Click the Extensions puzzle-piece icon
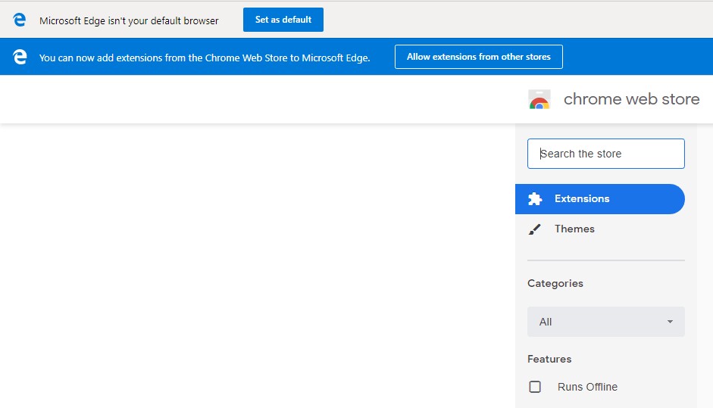 coord(535,199)
